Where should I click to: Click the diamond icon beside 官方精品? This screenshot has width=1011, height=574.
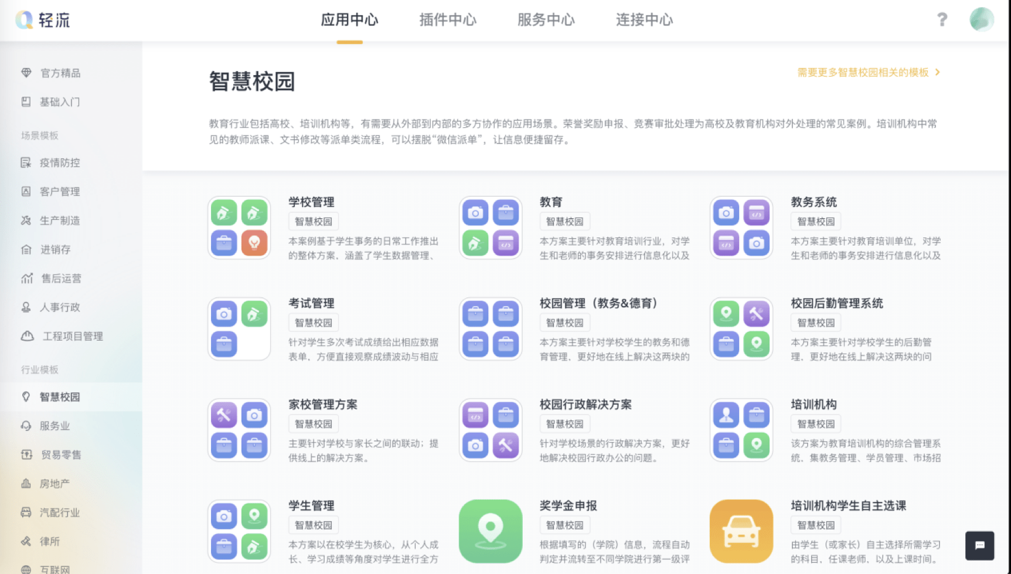26,73
